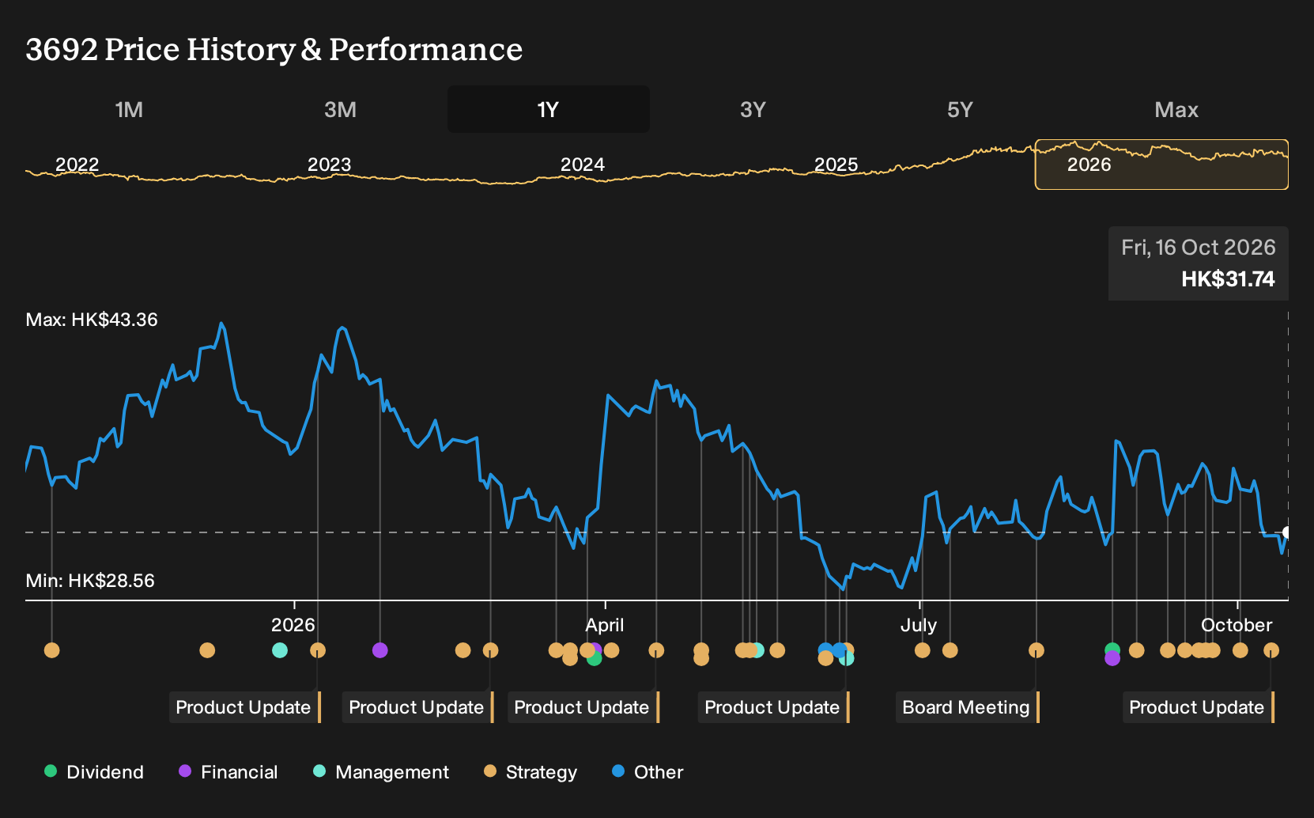Screen dimensions: 1314x818
Task: Show the Max range tab
Action: pyautogui.click(x=1176, y=109)
